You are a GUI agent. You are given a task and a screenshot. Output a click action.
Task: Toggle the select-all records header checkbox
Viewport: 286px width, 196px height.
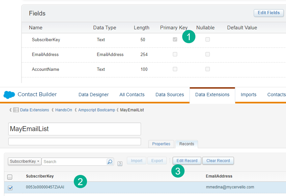point(10,177)
